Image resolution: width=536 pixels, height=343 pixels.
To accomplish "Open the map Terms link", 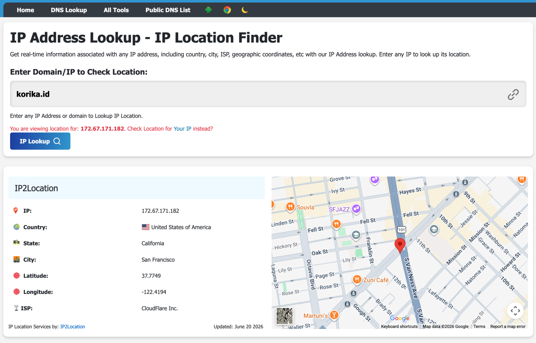I will [479, 326].
